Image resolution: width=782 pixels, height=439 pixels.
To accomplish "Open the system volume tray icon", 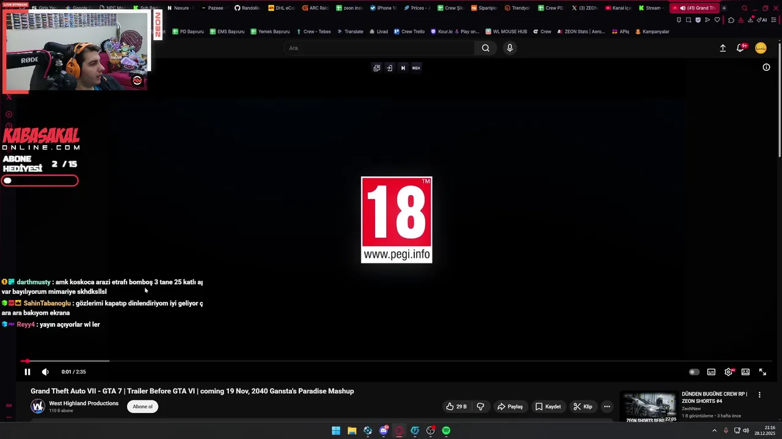I will click(x=745, y=430).
